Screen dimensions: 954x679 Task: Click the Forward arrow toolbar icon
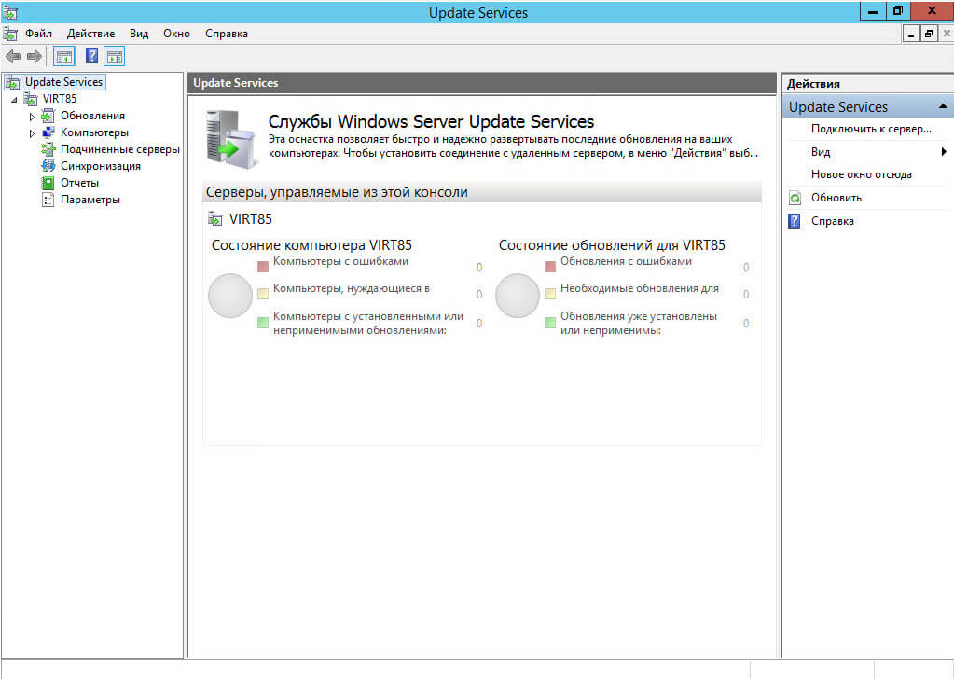[x=35, y=57]
